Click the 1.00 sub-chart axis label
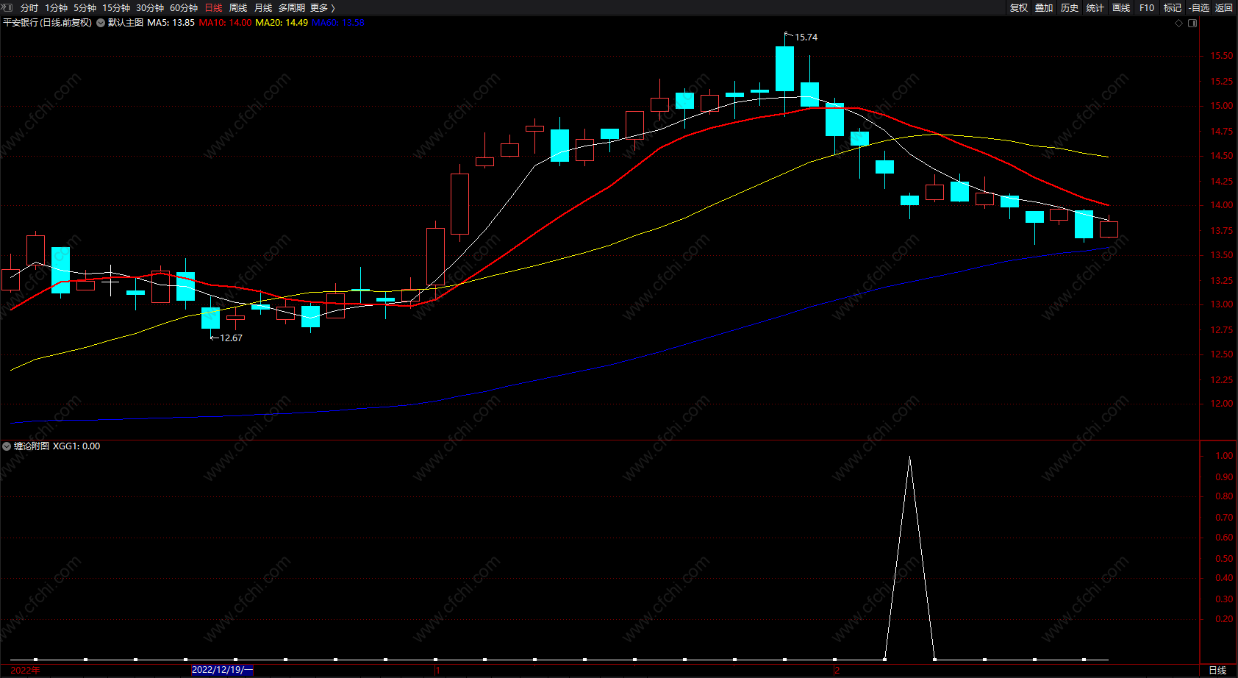The height and width of the screenshot is (678, 1238). click(1224, 456)
